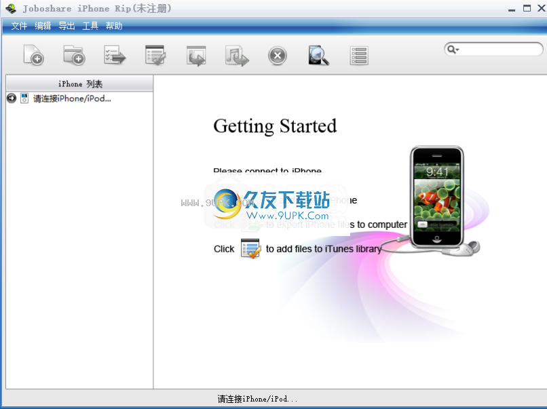Click the iTunes library icon in Getting Started
Screen dimensions: 547x409
click(x=250, y=248)
